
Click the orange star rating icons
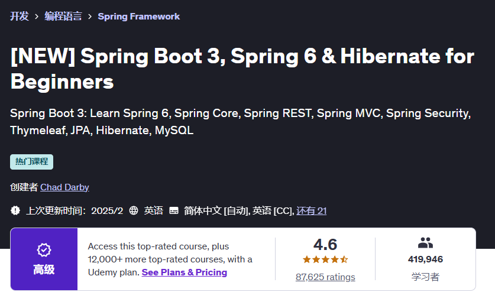coord(325,259)
